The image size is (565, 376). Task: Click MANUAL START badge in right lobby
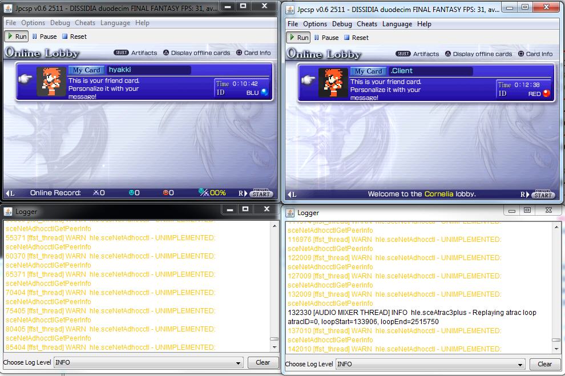[x=543, y=194]
